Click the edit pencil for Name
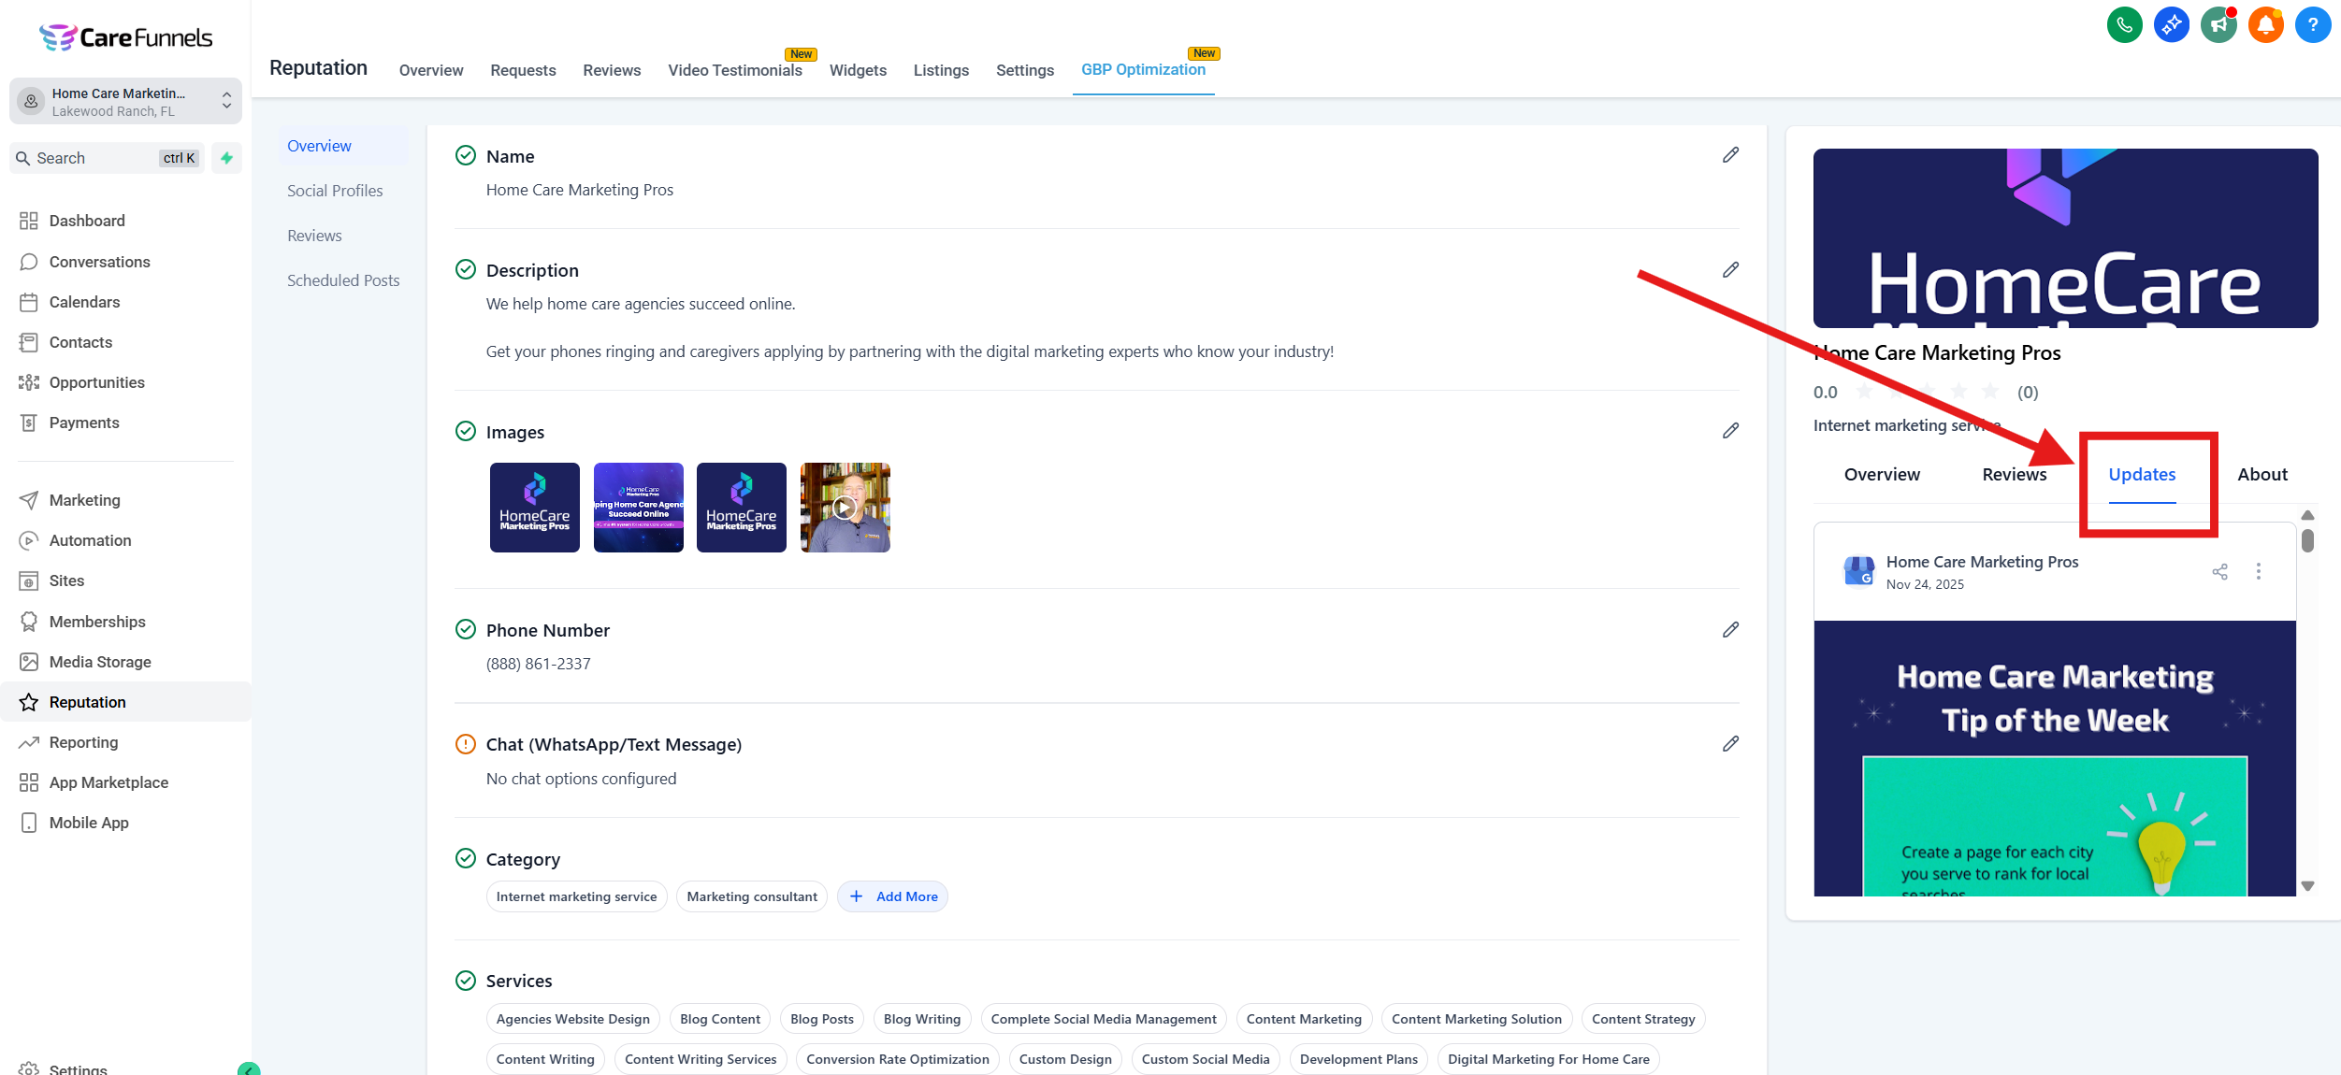 pos(1730,155)
